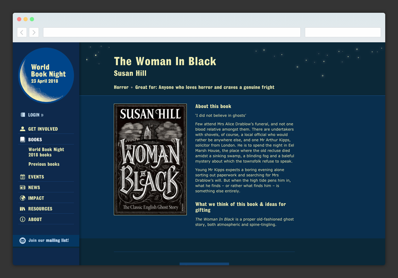
Task: Click the person icon beside Get Involved
Action: 23,129
